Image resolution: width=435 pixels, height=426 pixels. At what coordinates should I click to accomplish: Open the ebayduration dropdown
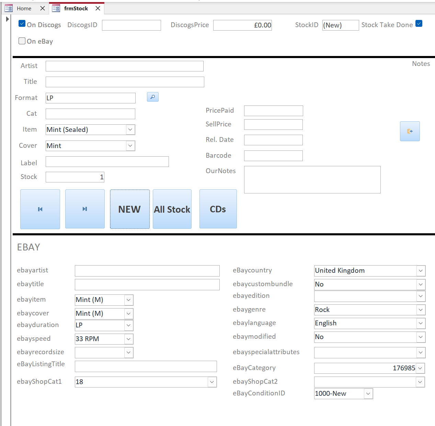pos(128,325)
